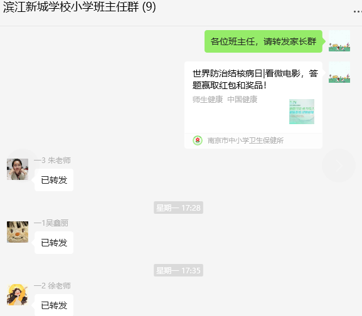
Task: Click the faint right arrow circle
Action: (339, 166)
